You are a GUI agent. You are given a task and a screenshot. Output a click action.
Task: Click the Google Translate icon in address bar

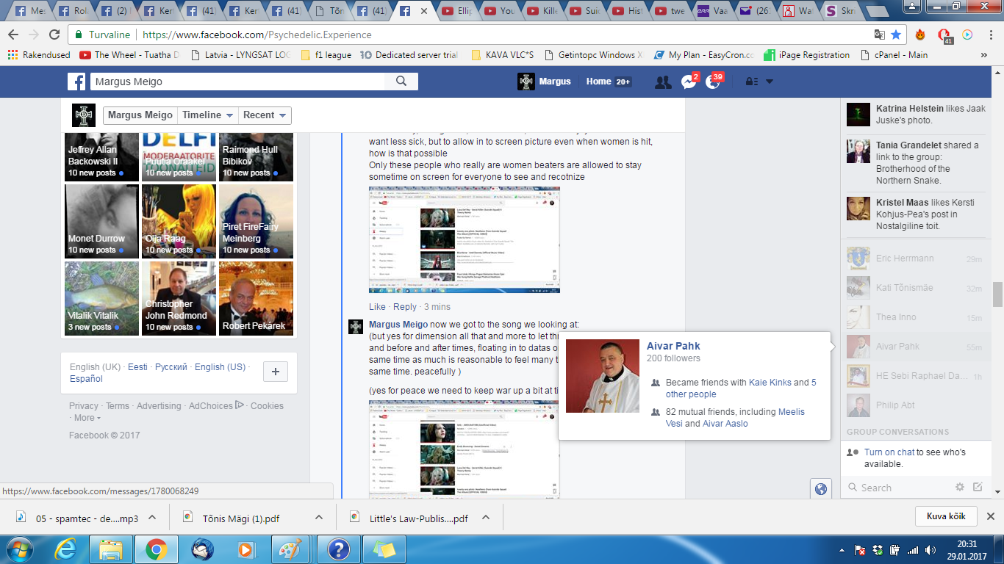(879, 35)
